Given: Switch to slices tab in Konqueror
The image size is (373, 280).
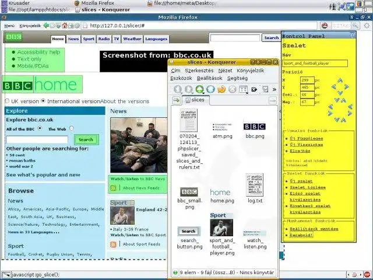Looking at the screenshot, I should pyautogui.click(x=195, y=100).
